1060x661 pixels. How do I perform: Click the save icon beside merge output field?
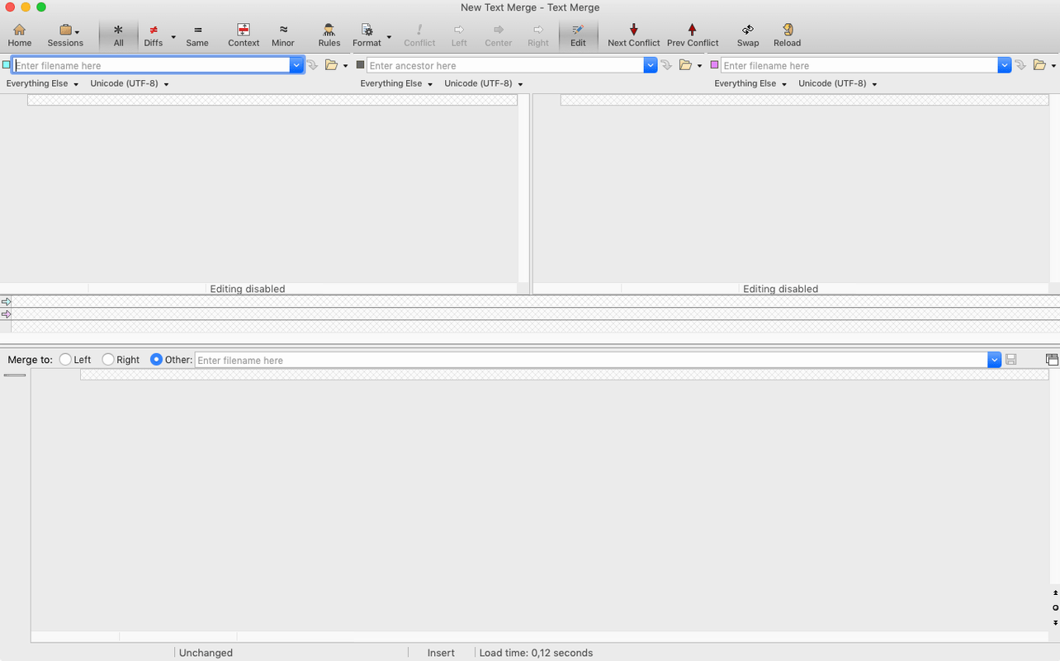(x=1011, y=360)
